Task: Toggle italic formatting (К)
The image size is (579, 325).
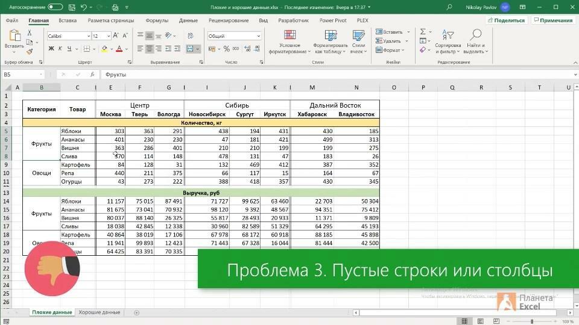Action: point(60,49)
